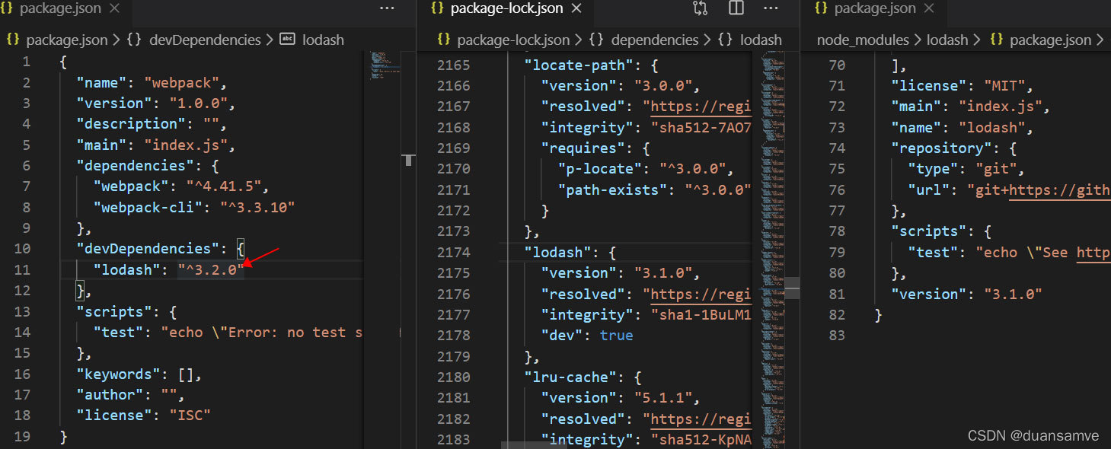This screenshot has width=1111, height=449.
Task: Click the "dependencies" key on line 6
Action: click(135, 165)
